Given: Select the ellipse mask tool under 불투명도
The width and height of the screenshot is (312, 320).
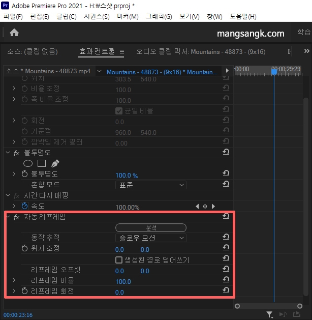Looking at the screenshot, I should (28, 163).
